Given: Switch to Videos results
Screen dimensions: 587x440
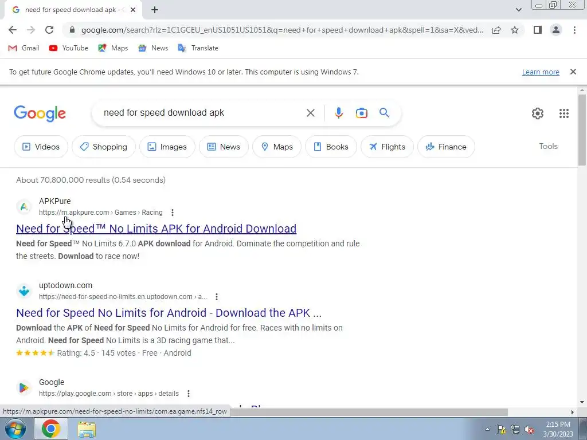Looking at the screenshot, I should (41, 147).
